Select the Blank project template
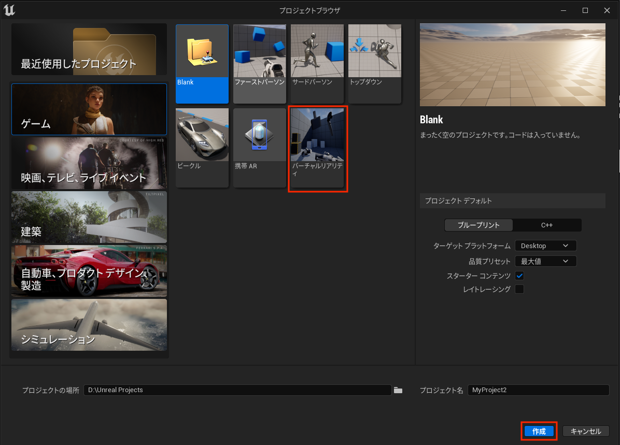Image resolution: width=620 pixels, height=445 pixels. point(202,64)
